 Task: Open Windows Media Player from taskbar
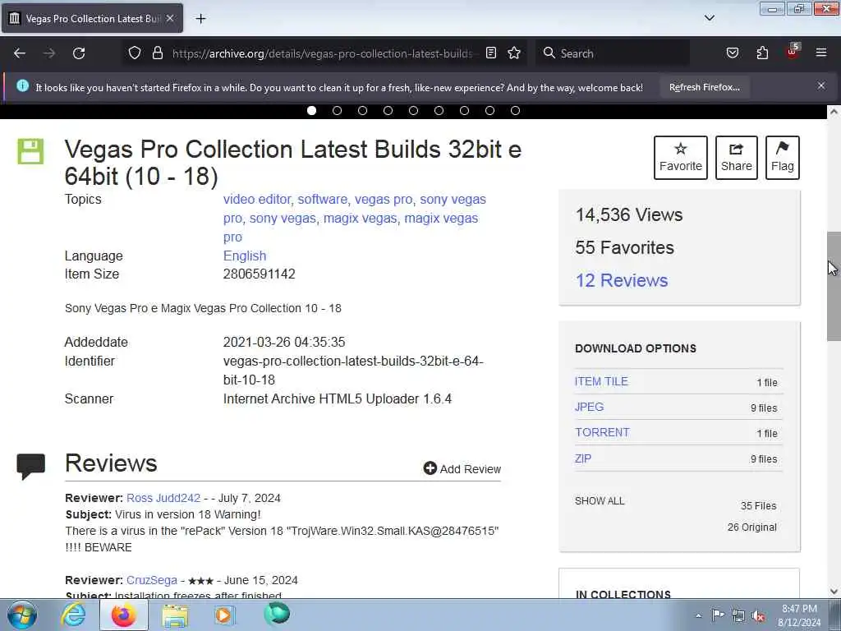[224, 615]
